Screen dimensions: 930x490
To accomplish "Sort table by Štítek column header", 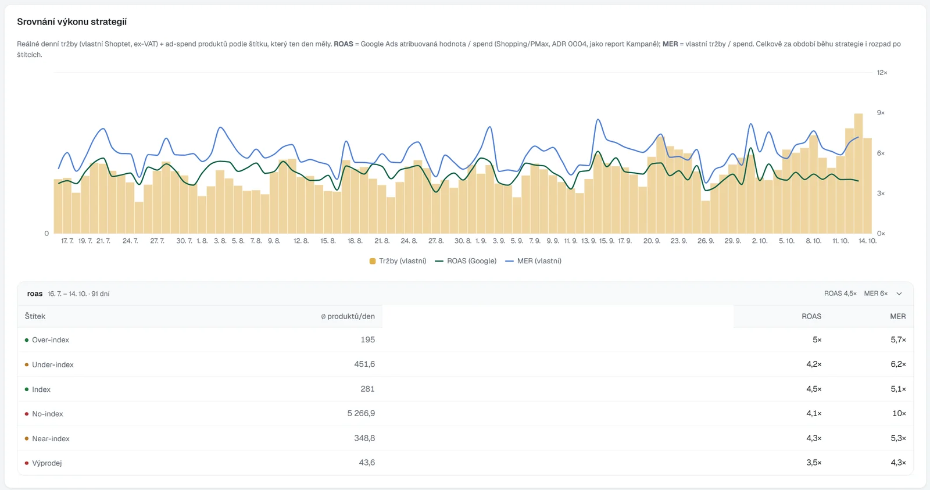I will point(35,316).
